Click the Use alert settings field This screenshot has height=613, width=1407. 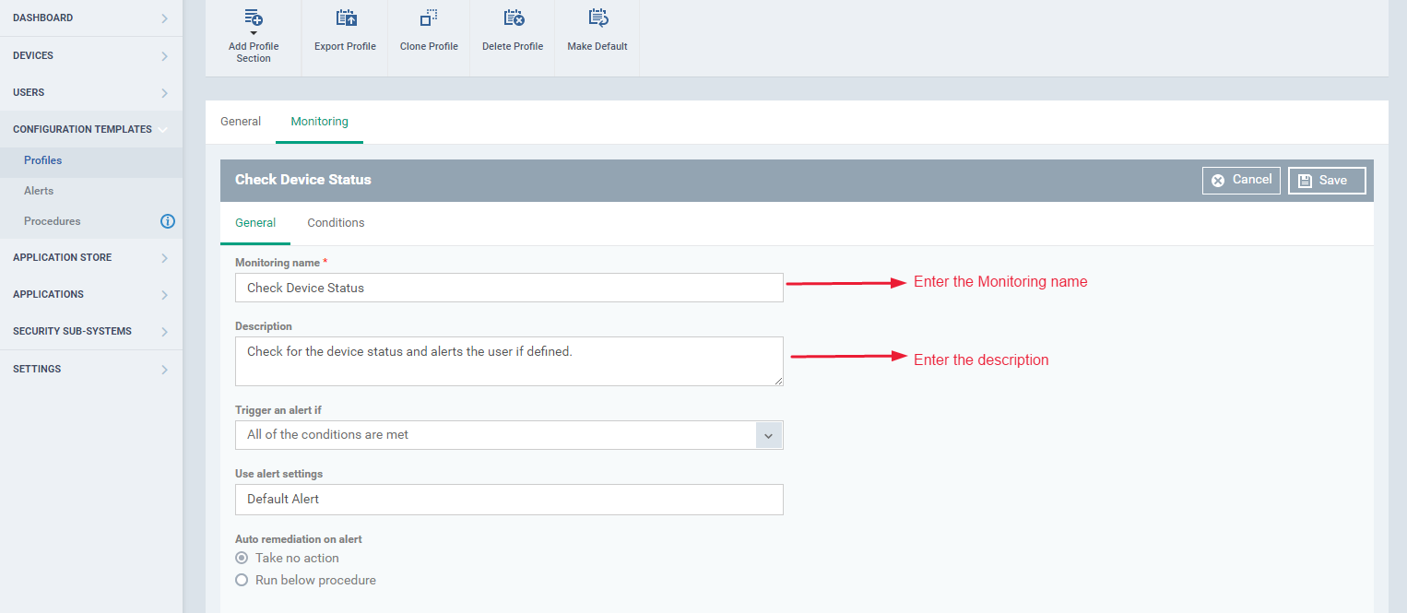[x=509, y=500]
